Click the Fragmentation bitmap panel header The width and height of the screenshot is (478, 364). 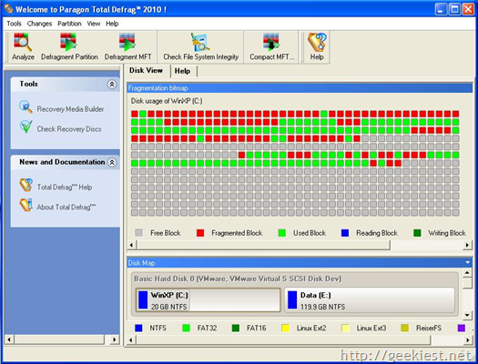pos(300,88)
